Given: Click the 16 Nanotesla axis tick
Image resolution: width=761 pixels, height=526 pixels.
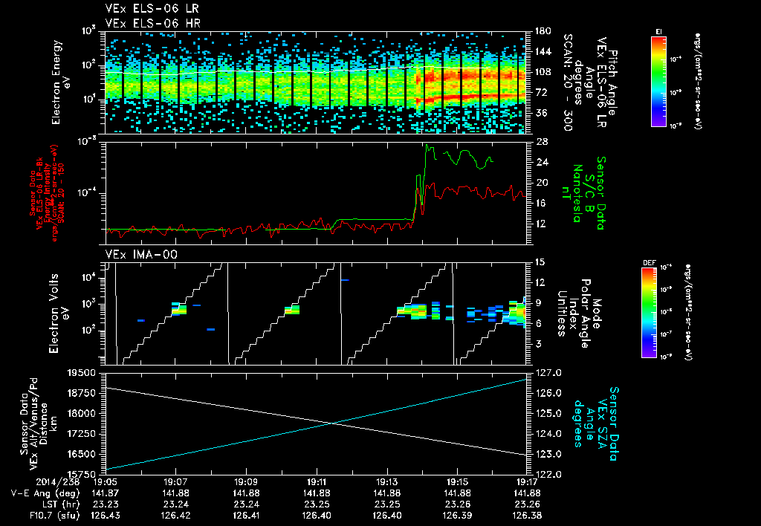Looking at the screenshot, I should click(x=543, y=204).
